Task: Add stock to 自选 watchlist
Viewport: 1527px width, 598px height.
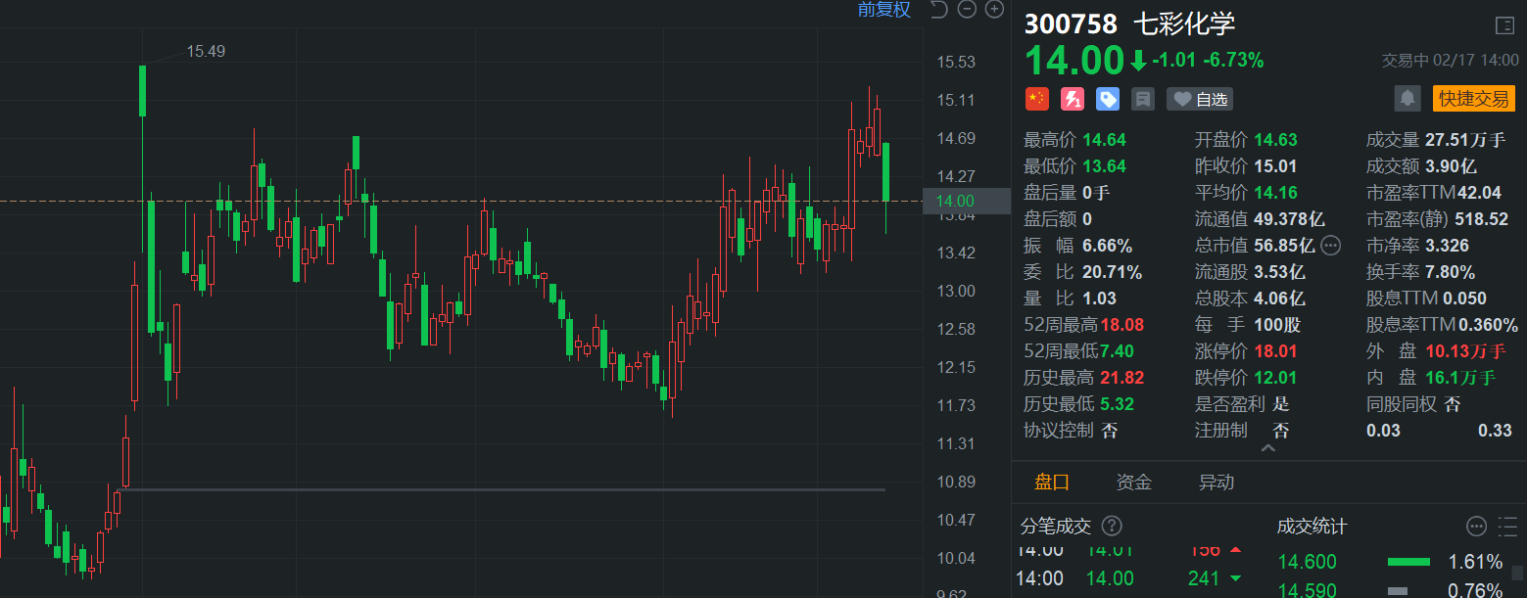Action: tap(1200, 99)
